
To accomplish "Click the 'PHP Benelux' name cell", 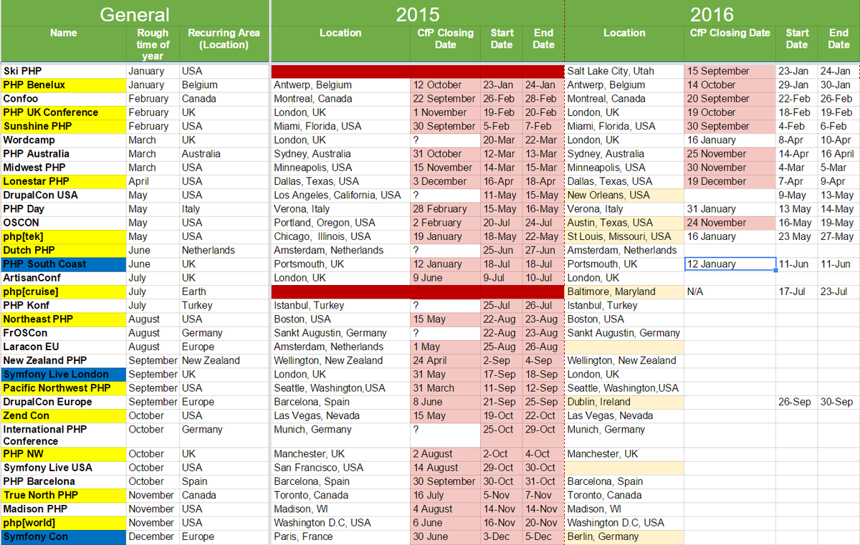I will click(x=64, y=85).
